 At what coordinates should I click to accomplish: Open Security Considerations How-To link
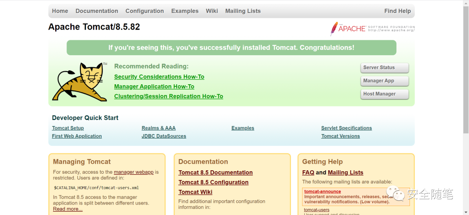pyautogui.click(x=159, y=77)
